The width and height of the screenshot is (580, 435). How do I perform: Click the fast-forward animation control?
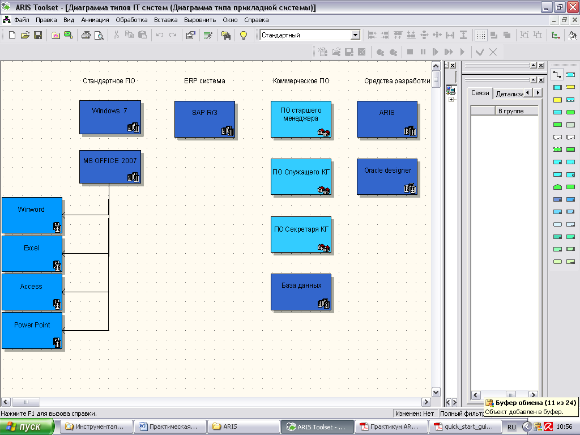449,52
